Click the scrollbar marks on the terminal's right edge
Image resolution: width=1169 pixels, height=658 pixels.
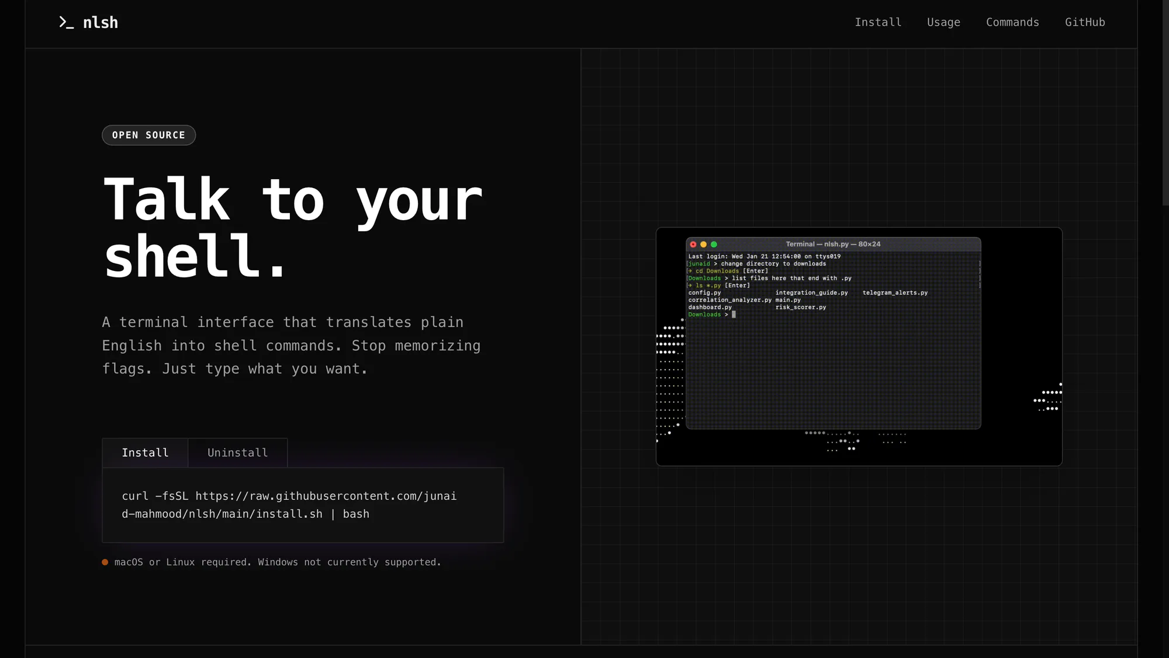pyautogui.click(x=978, y=274)
